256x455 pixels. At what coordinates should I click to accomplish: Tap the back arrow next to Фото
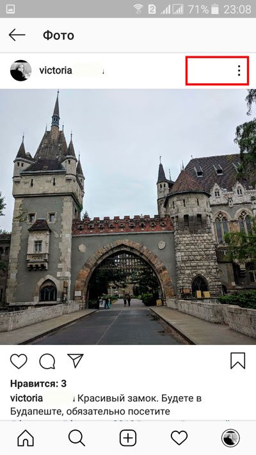[x=17, y=35]
